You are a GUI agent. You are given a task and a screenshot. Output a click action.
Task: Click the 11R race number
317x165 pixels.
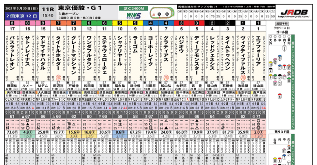tap(48, 9)
